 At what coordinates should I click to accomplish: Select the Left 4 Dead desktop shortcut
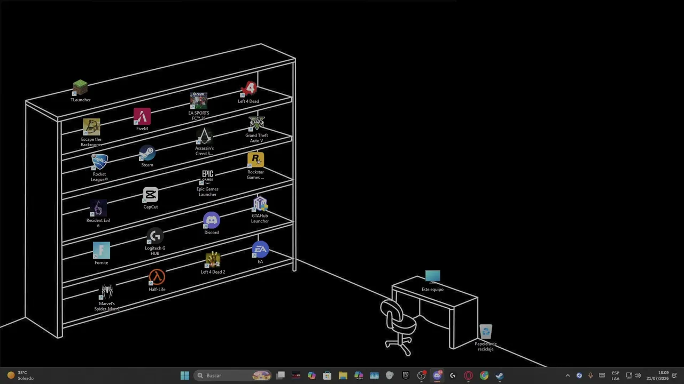pos(248,93)
